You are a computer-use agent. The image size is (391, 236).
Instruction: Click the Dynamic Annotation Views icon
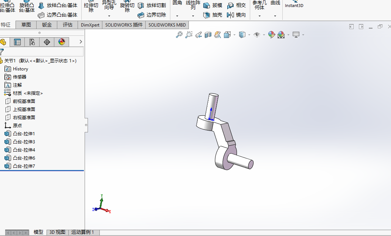pyautogui.click(x=218, y=35)
